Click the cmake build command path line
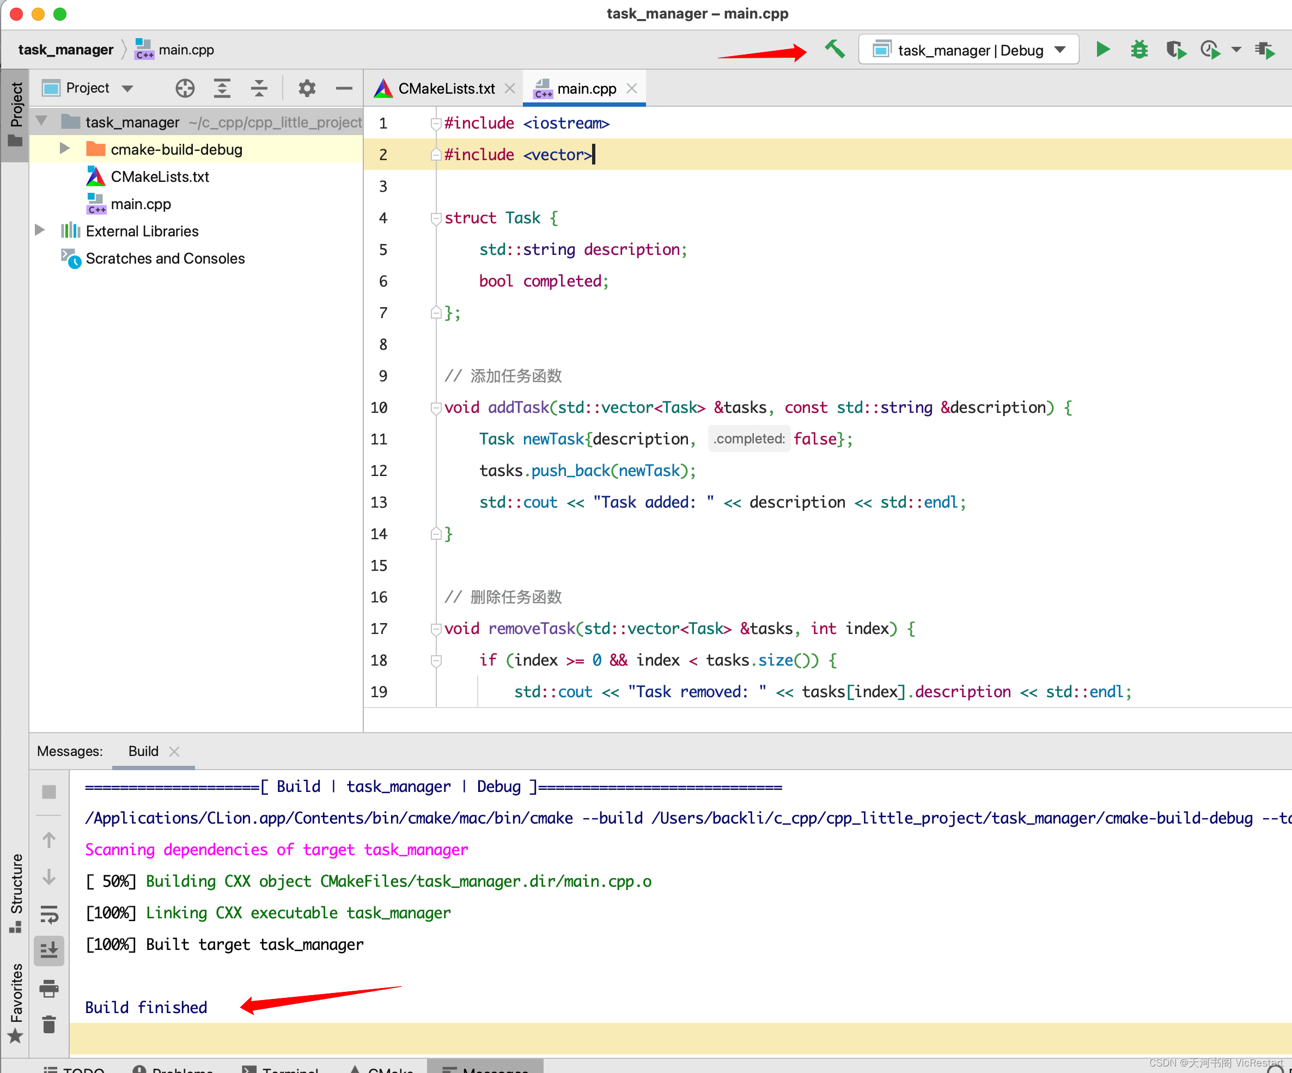Image resolution: width=1292 pixels, height=1073 pixels. pos(687,818)
